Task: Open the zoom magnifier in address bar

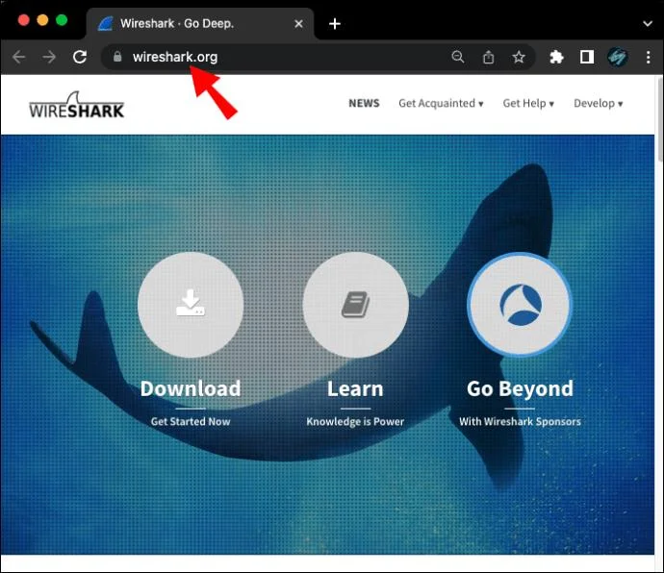Action: pos(458,57)
